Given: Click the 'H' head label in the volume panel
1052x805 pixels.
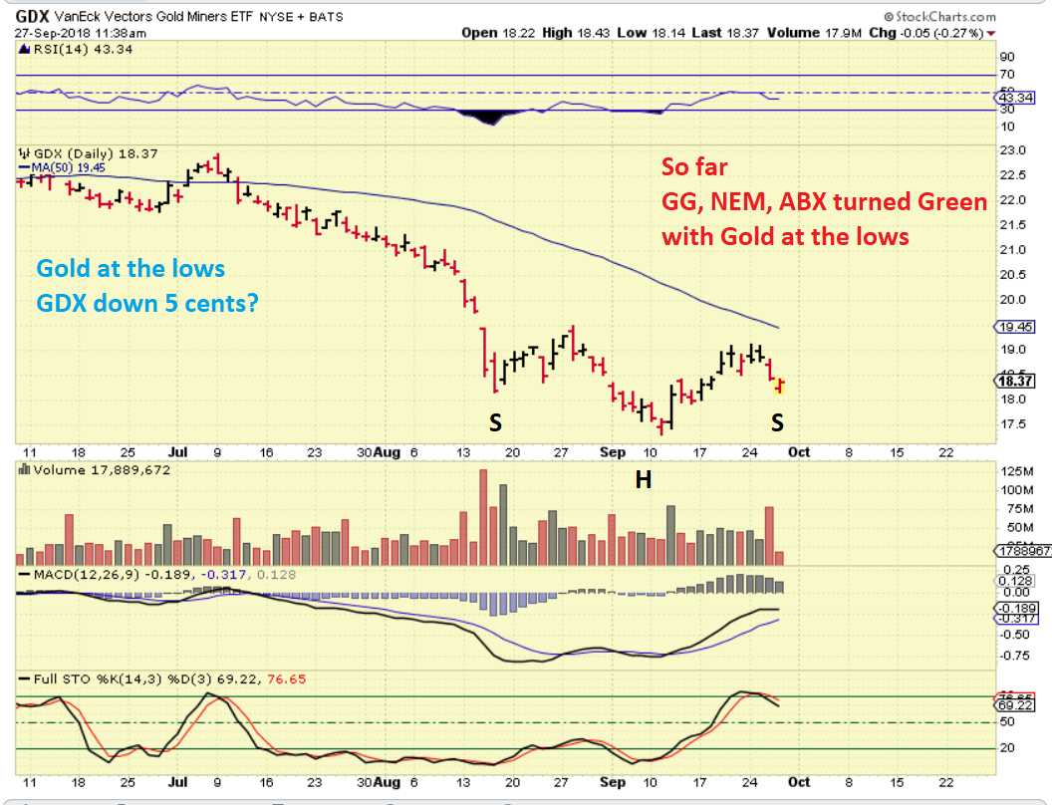Looking at the screenshot, I should (x=644, y=479).
